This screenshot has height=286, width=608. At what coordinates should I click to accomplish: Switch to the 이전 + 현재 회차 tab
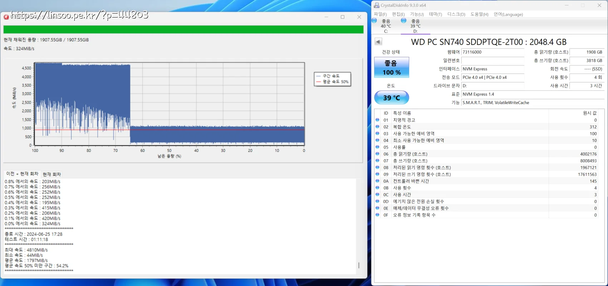22,174
